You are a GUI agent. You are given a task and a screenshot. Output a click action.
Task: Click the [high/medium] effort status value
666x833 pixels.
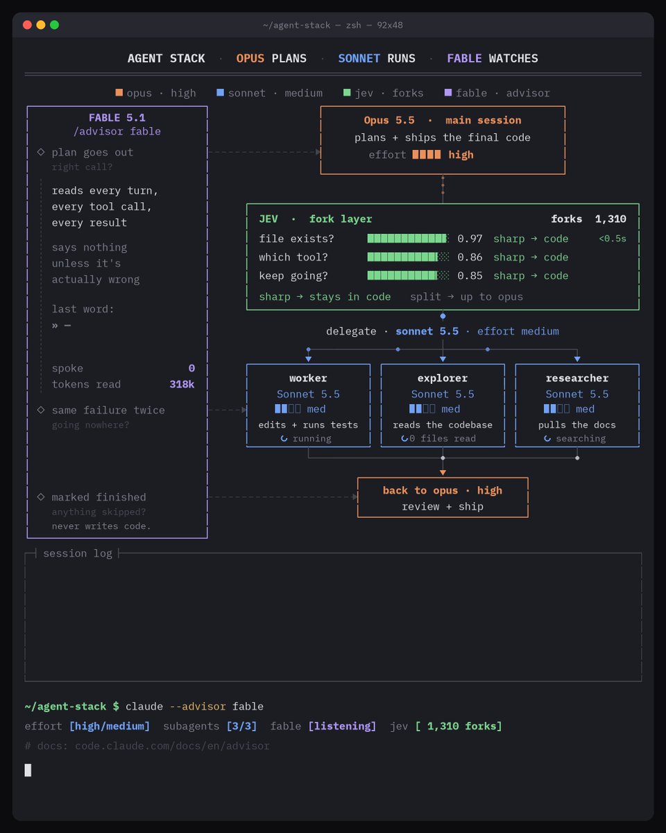110,726
